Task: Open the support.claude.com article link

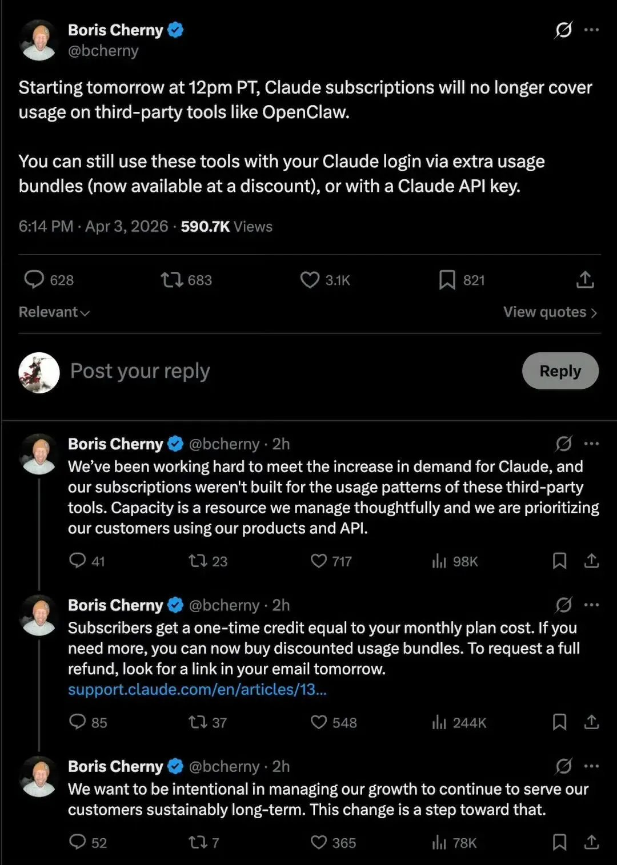Action: click(197, 690)
